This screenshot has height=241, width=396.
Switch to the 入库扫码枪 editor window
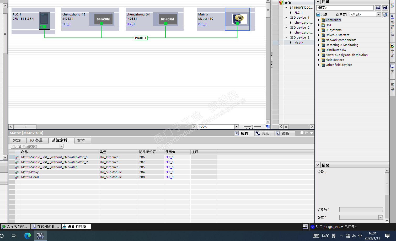pyautogui.click(x=16, y=226)
